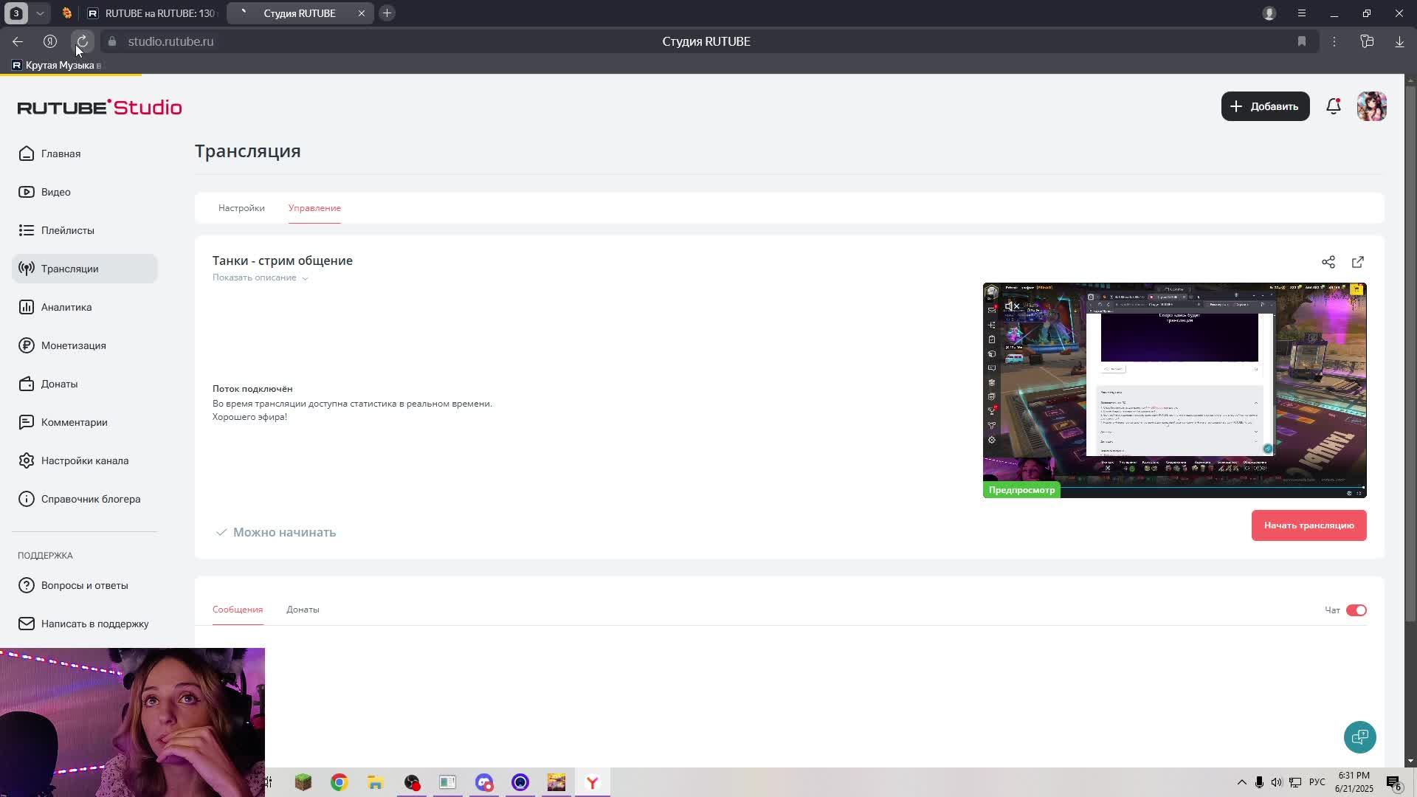
Task: Click the studio.rutube.ru address field
Action: pyautogui.click(x=170, y=41)
